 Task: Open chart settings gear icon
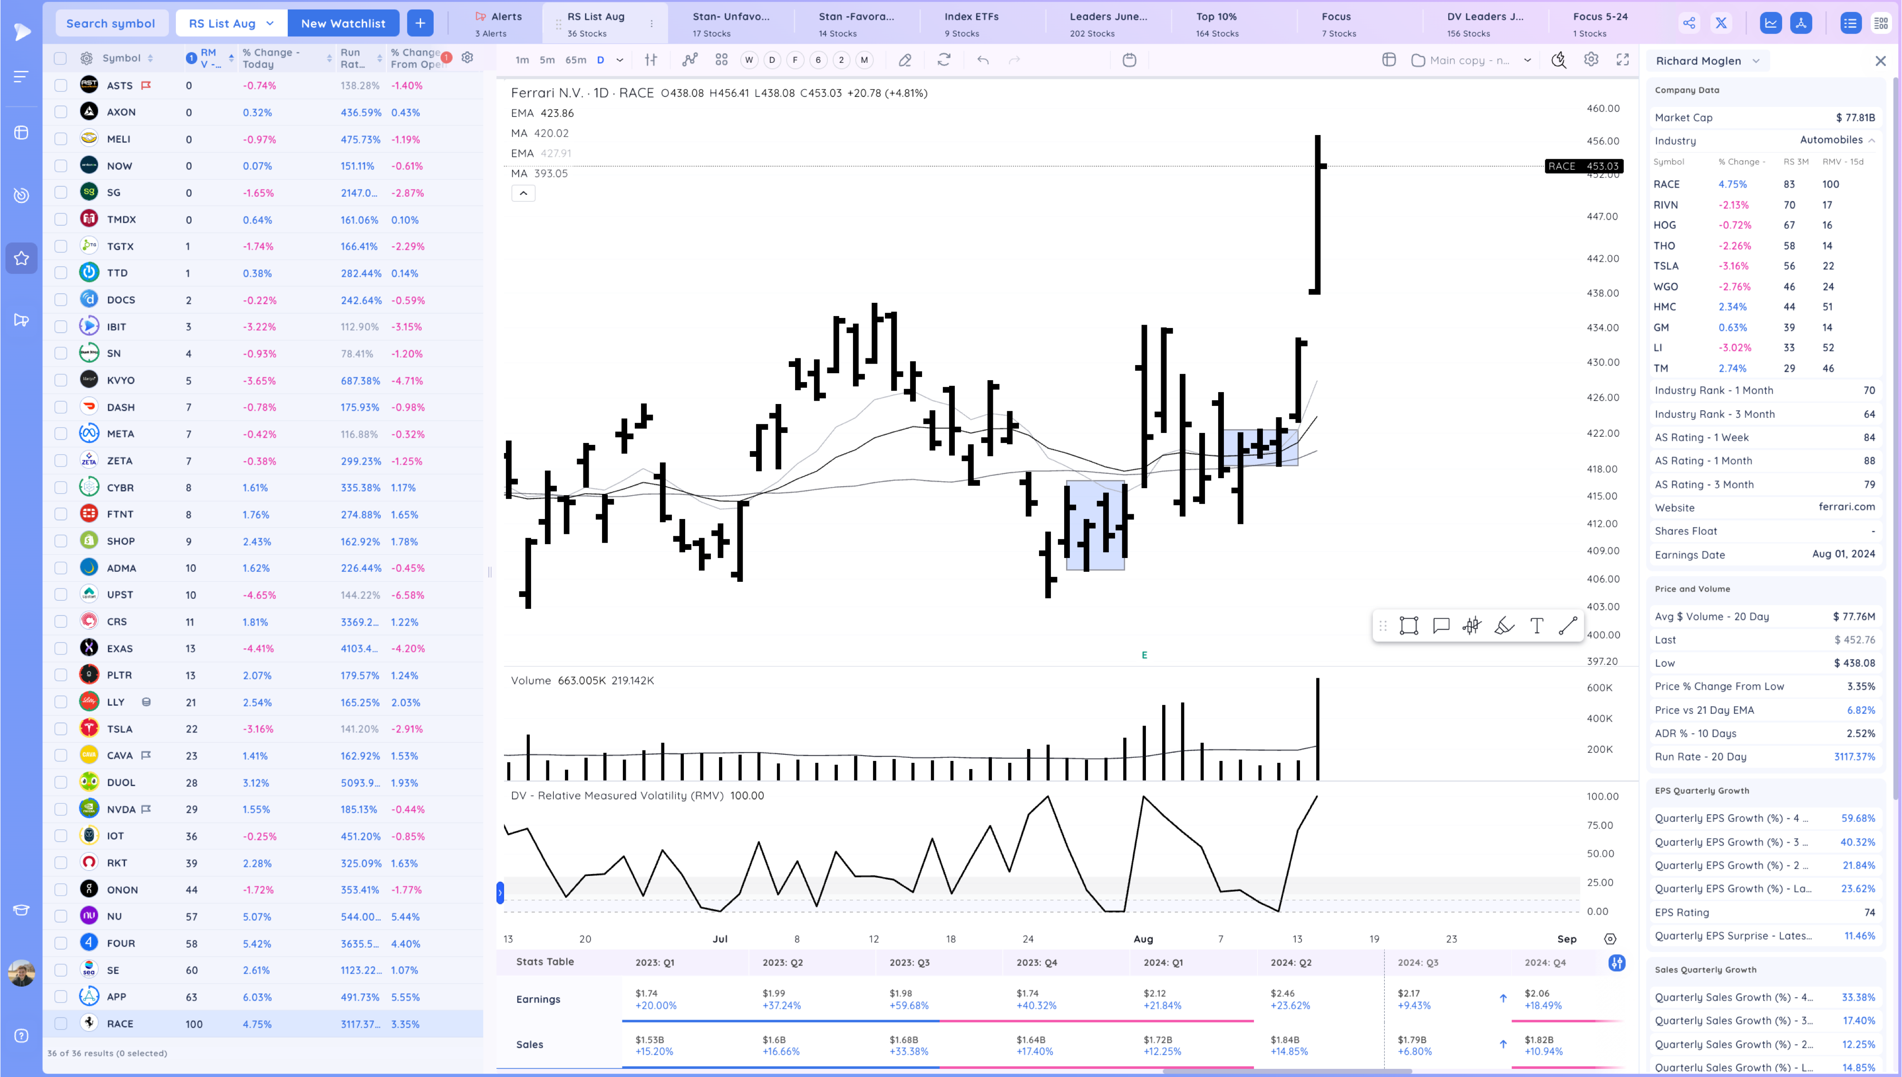(x=1591, y=60)
